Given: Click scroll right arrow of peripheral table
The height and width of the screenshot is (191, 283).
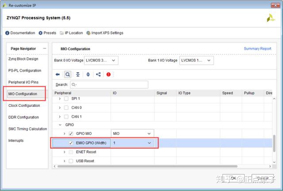Looking at the screenshot, I should 270,166.
